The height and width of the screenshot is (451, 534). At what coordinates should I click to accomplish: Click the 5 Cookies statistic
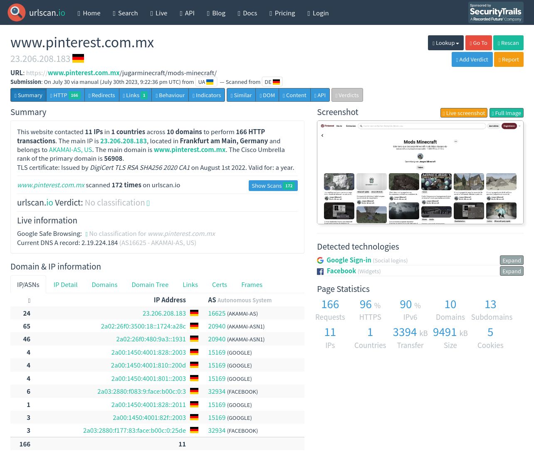(x=490, y=338)
